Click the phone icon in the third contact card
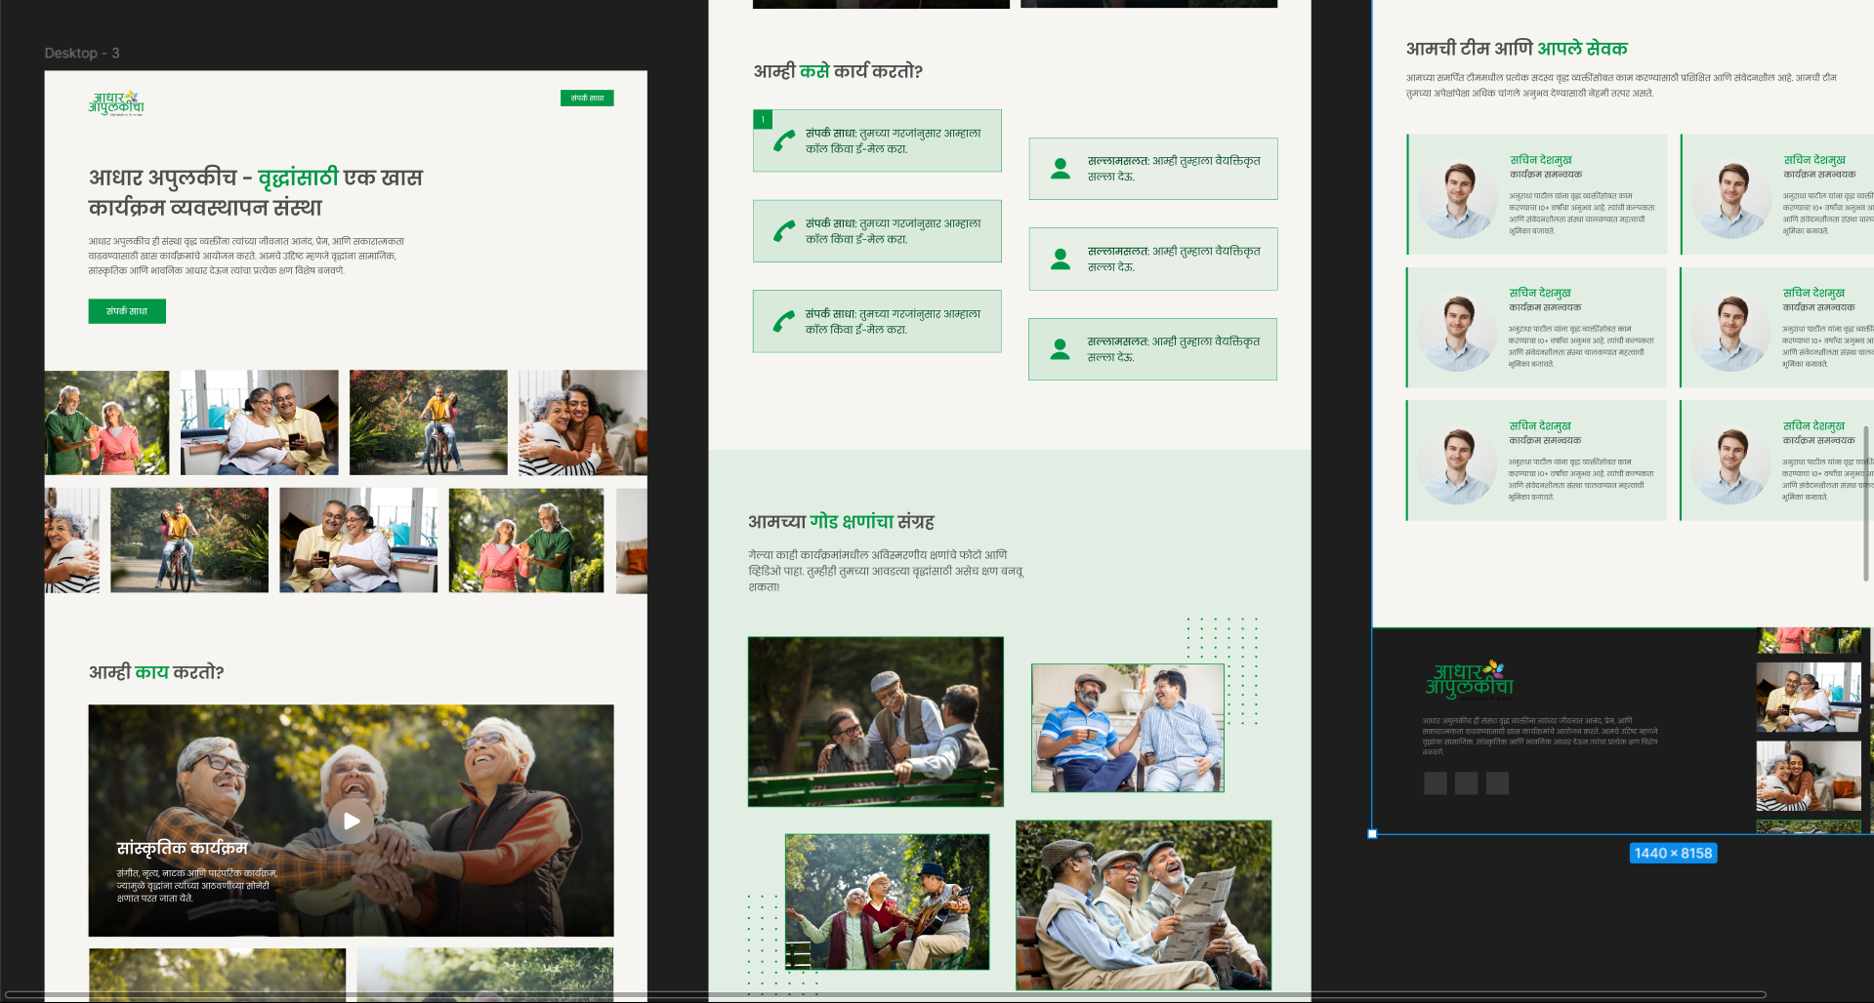This screenshot has height=1003, width=1874. click(783, 321)
